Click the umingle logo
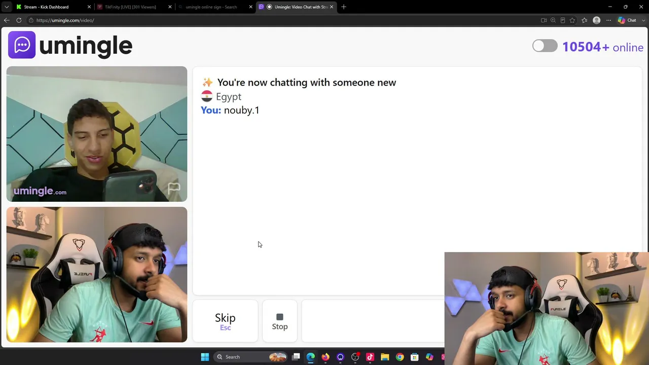The height and width of the screenshot is (365, 649). (70, 45)
